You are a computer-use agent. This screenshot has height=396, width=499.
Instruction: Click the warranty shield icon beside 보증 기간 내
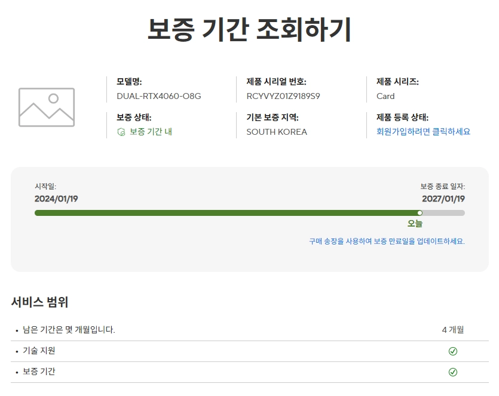pyautogui.click(x=121, y=132)
